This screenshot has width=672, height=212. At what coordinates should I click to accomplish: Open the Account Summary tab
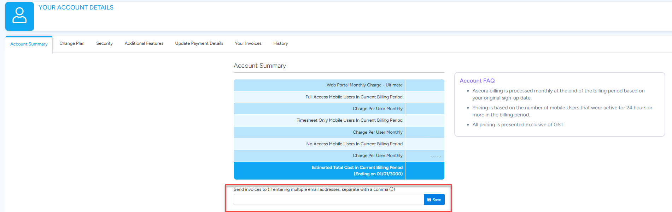(x=29, y=44)
